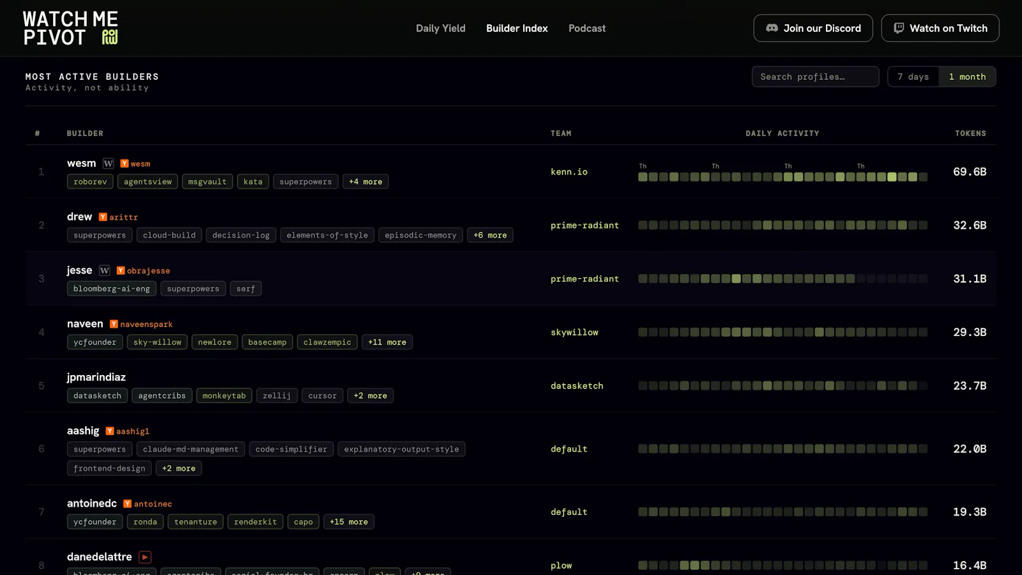Image resolution: width=1022 pixels, height=575 pixels.
Task: Click the clawzempic tag
Action: coord(327,342)
